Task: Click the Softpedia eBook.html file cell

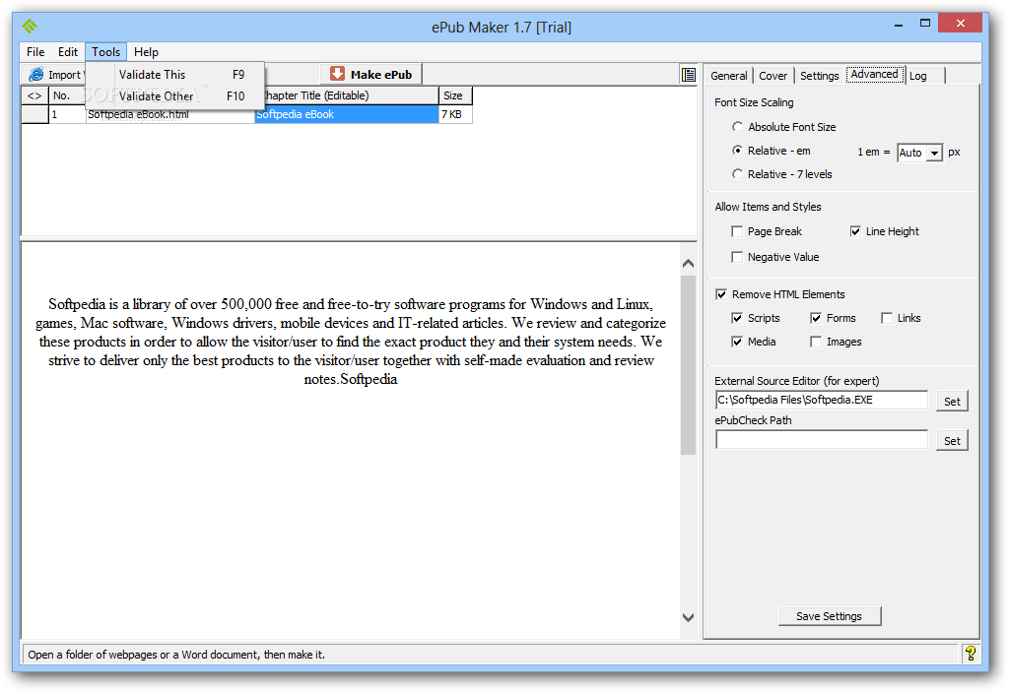Action: [169, 114]
